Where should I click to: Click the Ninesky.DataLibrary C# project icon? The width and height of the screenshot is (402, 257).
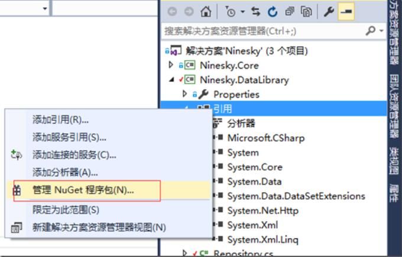(x=190, y=80)
